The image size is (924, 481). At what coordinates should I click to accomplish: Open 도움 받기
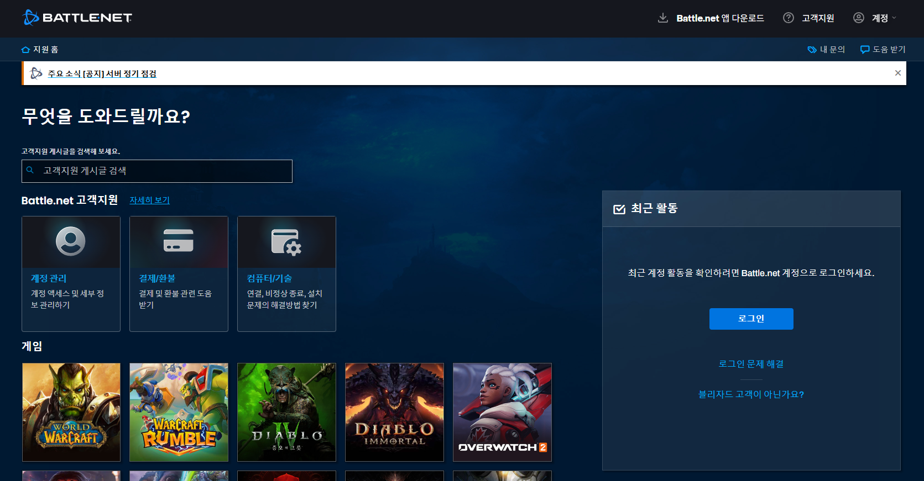(x=889, y=50)
